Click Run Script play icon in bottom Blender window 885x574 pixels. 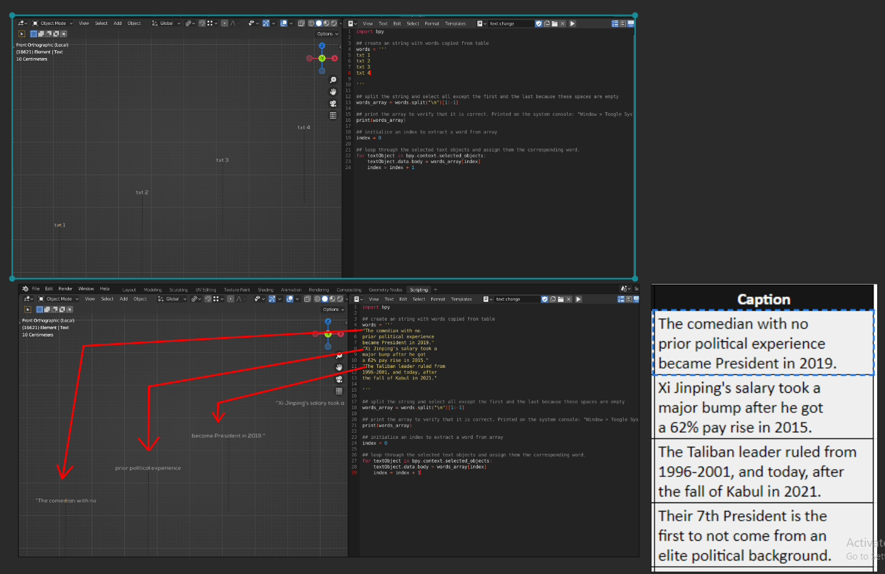click(x=579, y=299)
